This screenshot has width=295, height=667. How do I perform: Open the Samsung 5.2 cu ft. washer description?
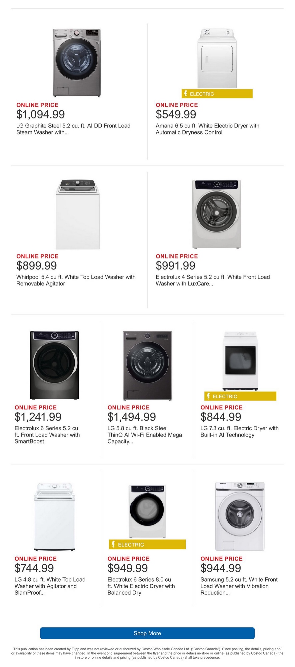click(239, 586)
